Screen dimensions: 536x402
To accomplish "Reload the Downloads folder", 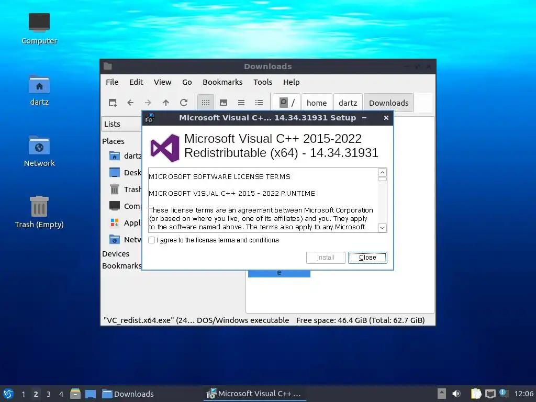I will click(184, 103).
